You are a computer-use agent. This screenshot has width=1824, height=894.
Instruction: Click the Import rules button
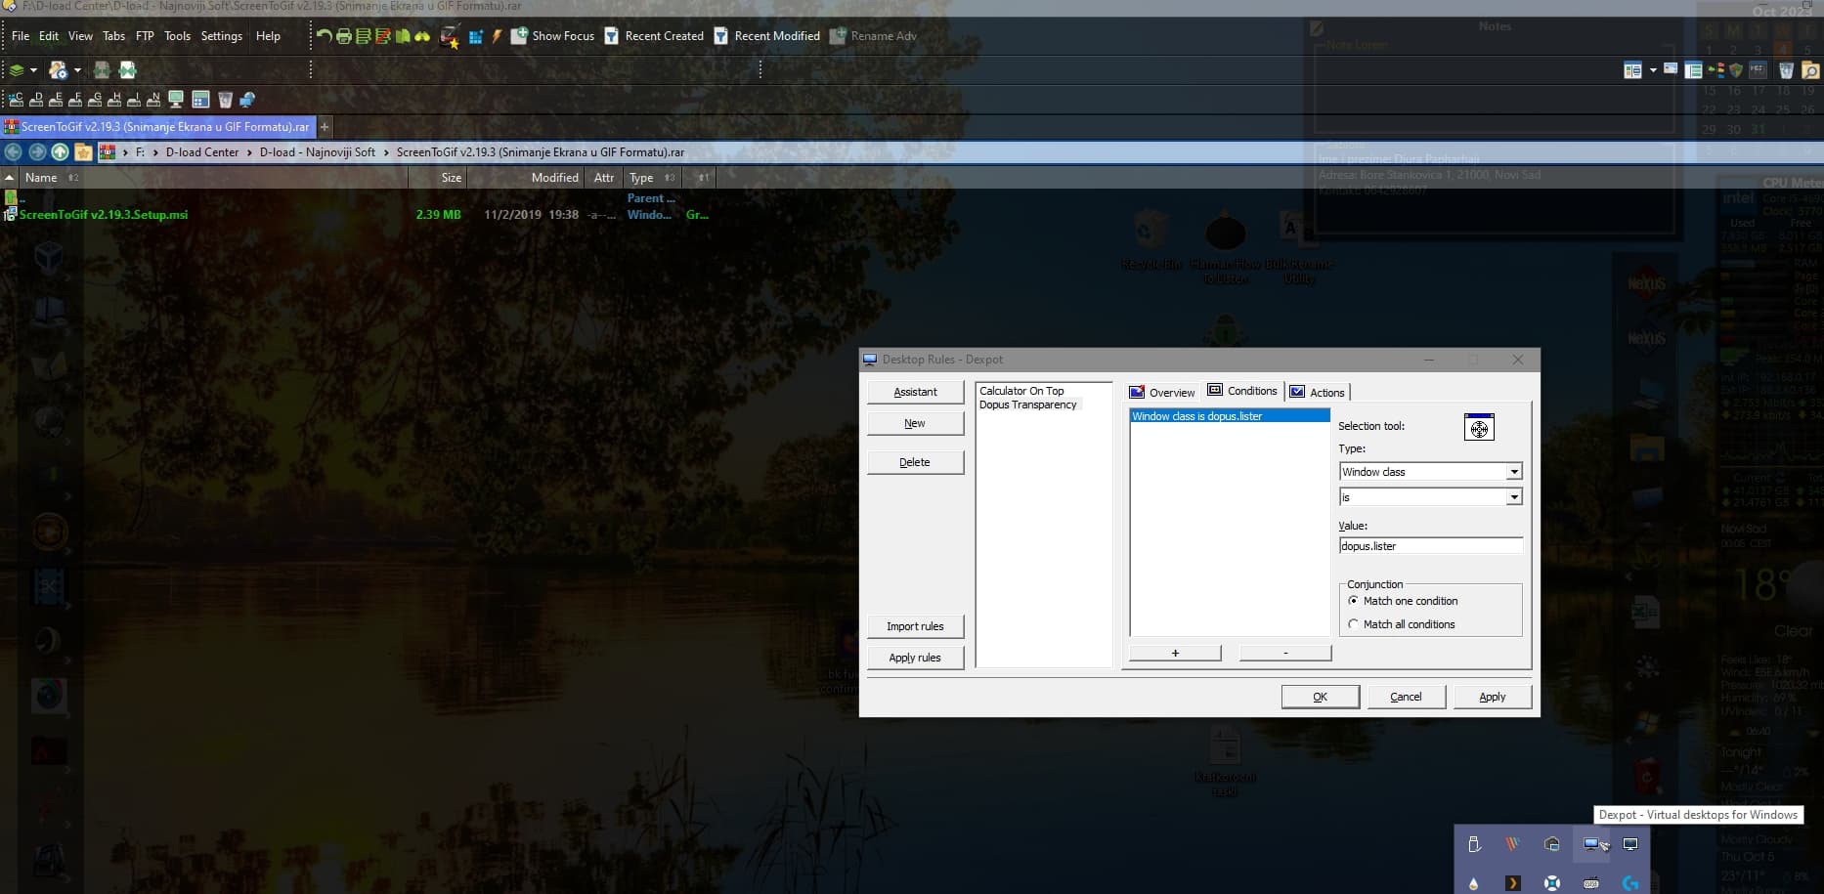915,626
